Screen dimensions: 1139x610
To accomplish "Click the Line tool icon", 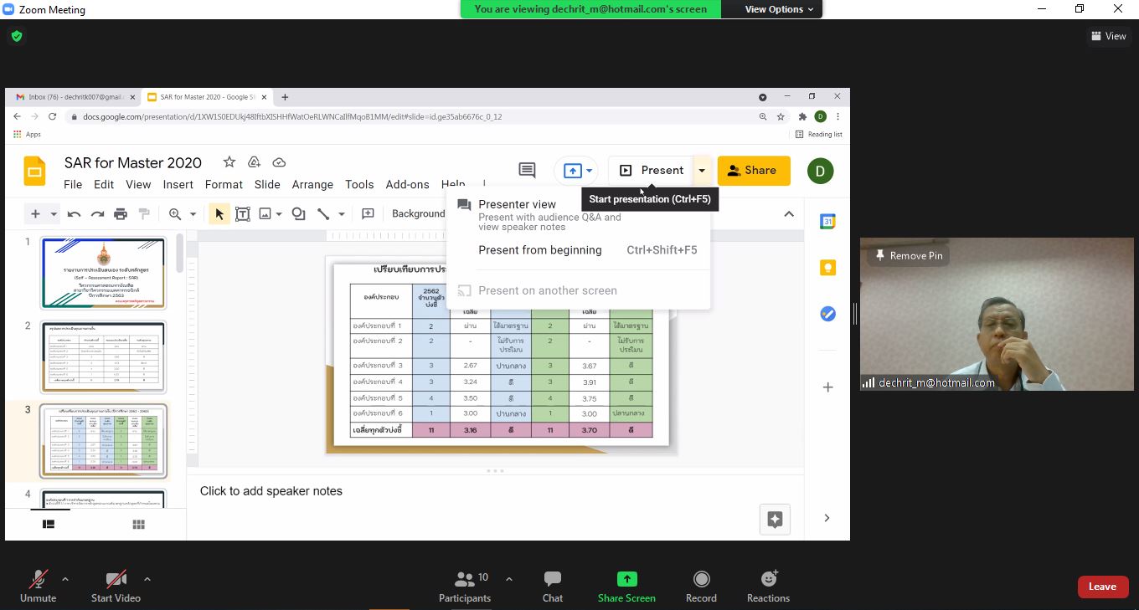I will [x=323, y=214].
